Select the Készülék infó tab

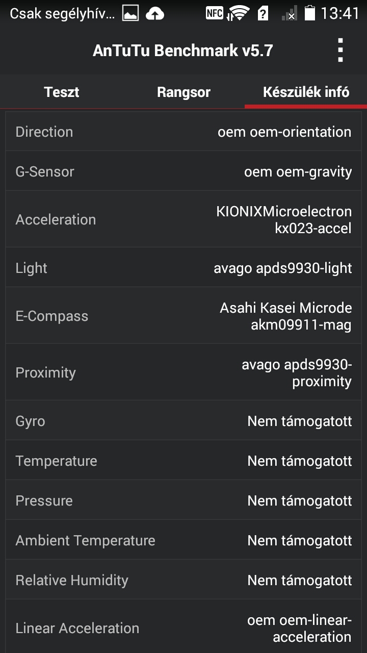click(x=306, y=92)
